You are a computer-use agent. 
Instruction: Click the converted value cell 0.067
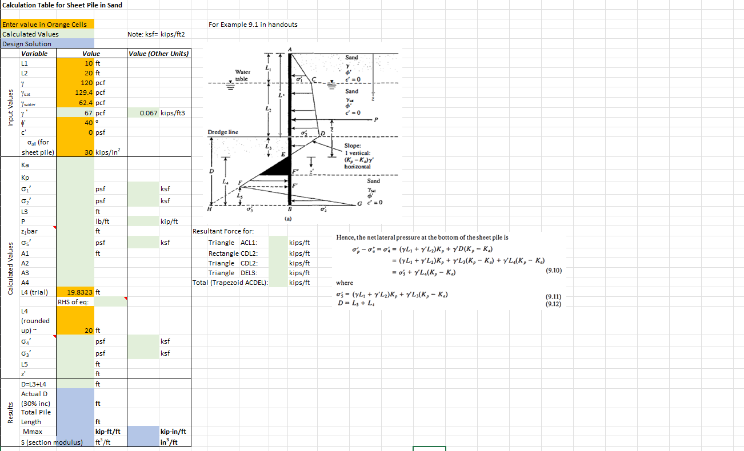144,114
